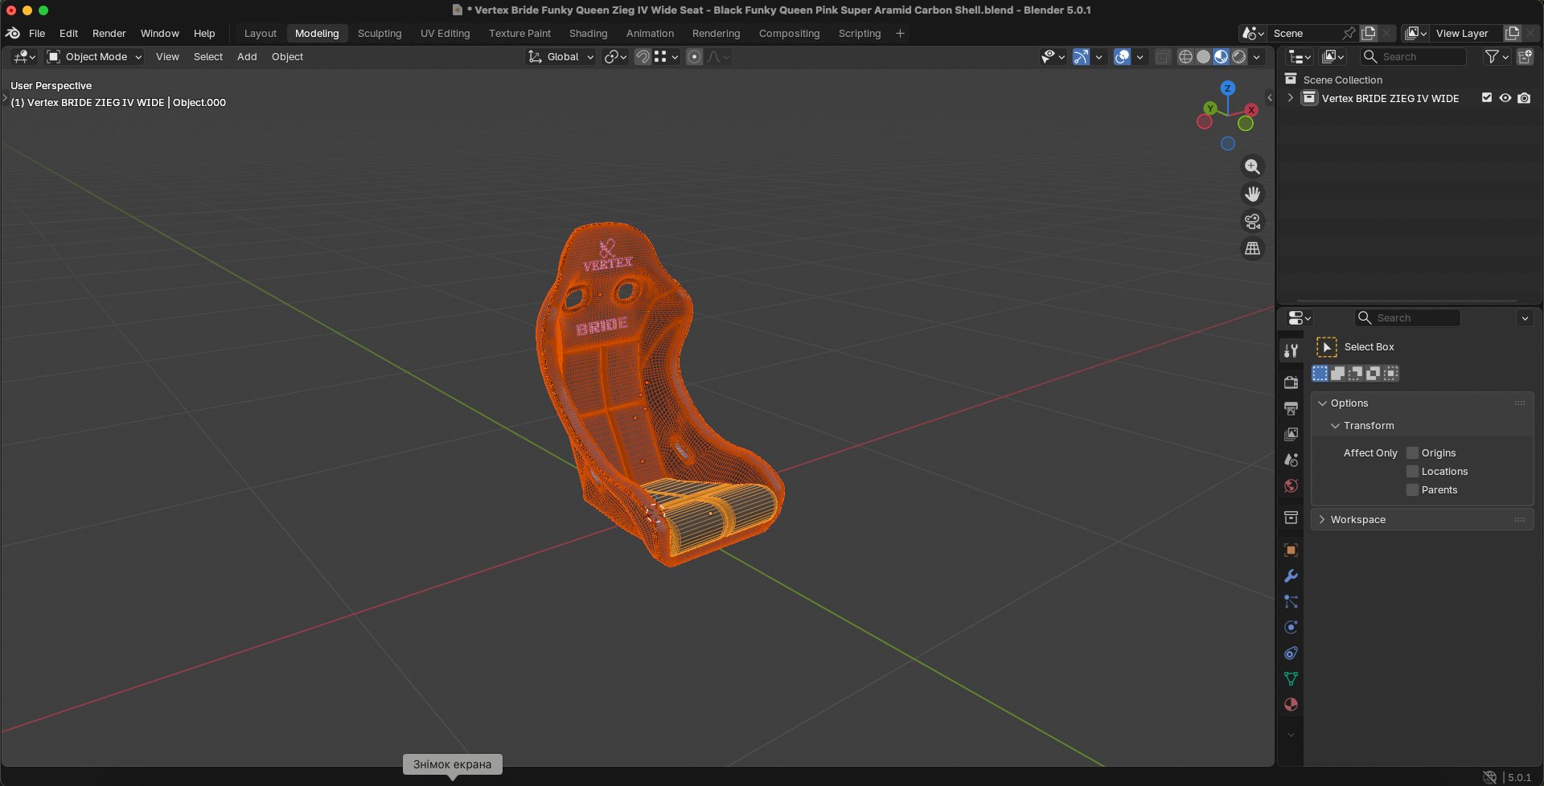This screenshot has width=1544, height=786.
Task: Select the pan hand viewport icon
Action: pos(1252,194)
